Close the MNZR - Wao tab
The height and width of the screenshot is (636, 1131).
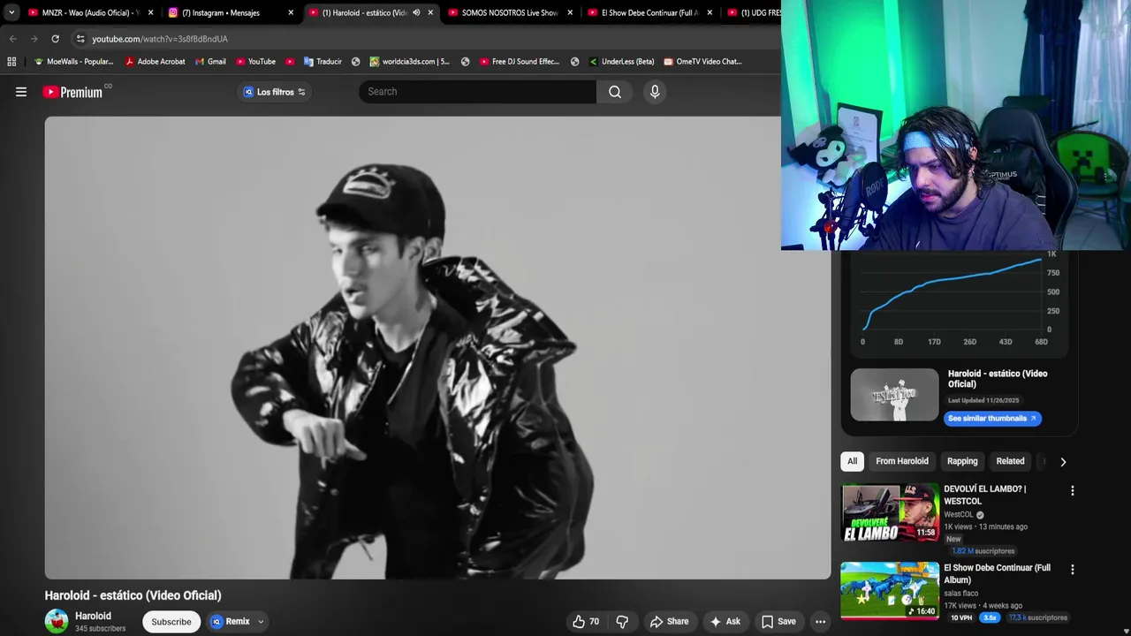[150, 12]
